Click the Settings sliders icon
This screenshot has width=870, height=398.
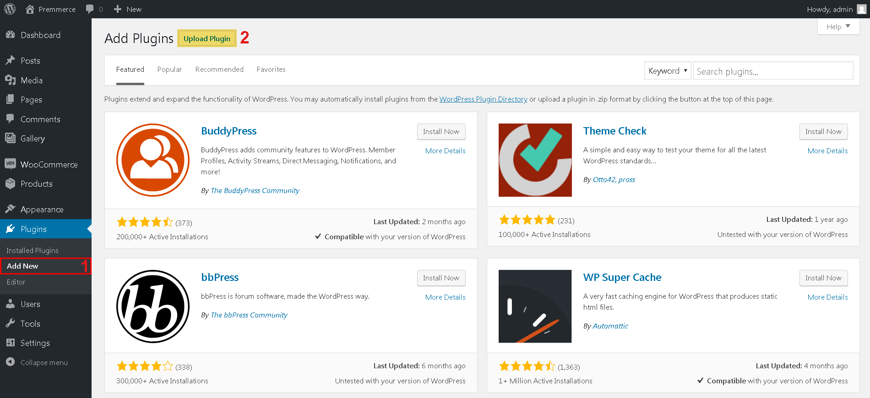pos(10,343)
